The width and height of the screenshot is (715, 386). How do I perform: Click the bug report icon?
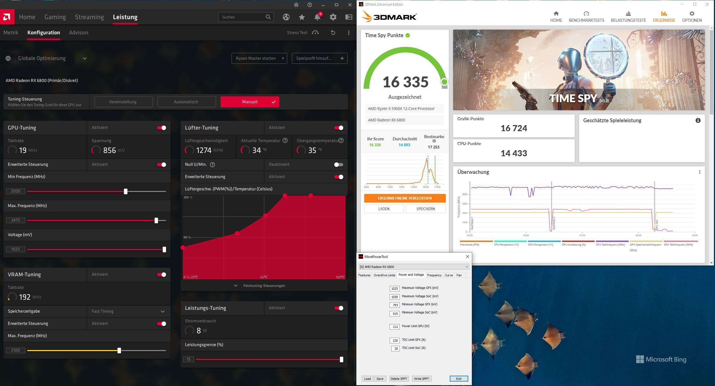(x=296, y=5)
